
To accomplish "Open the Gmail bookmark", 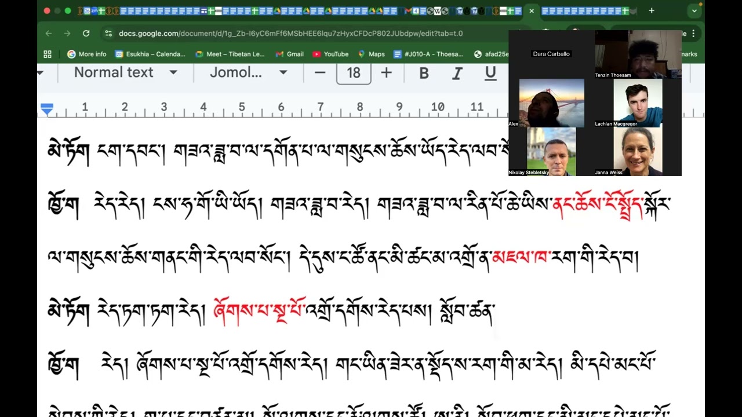I will pos(289,54).
